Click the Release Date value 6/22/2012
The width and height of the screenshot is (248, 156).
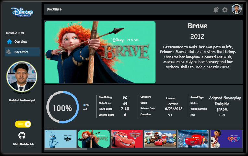tap(173, 109)
